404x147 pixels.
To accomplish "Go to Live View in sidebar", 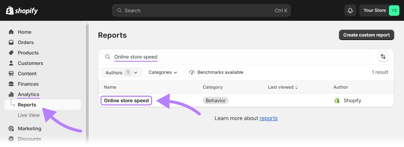I will (29, 115).
